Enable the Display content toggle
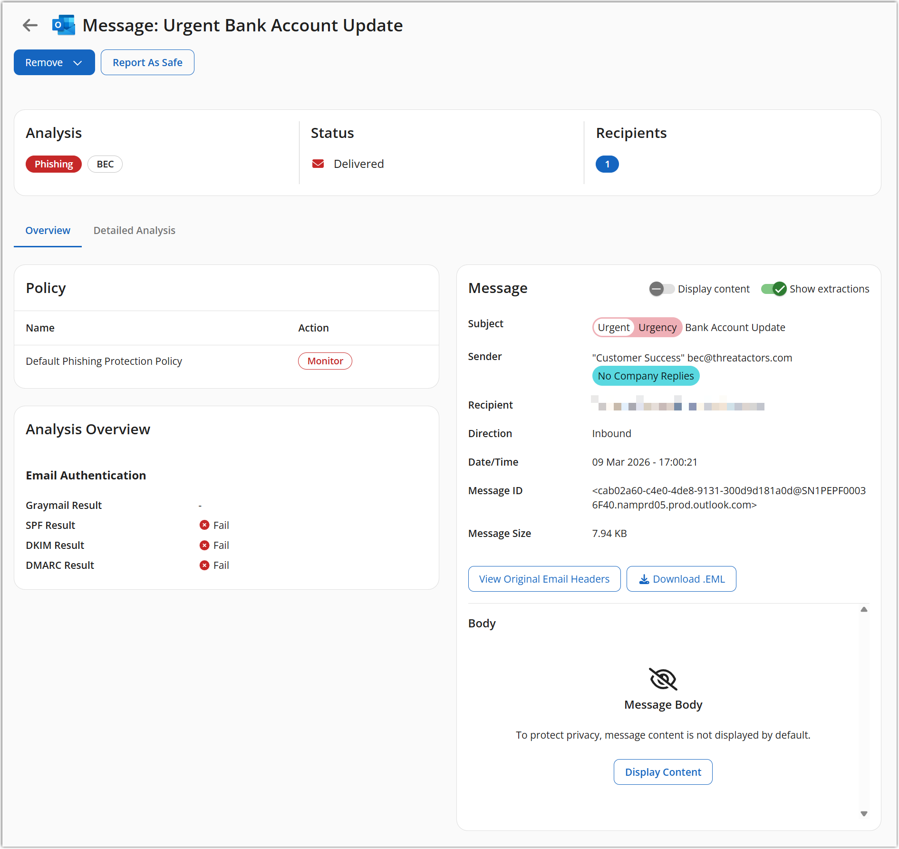This screenshot has height=849, width=899. click(661, 289)
